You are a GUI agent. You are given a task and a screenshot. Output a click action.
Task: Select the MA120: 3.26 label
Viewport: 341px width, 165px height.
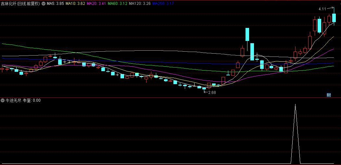coord(140,4)
